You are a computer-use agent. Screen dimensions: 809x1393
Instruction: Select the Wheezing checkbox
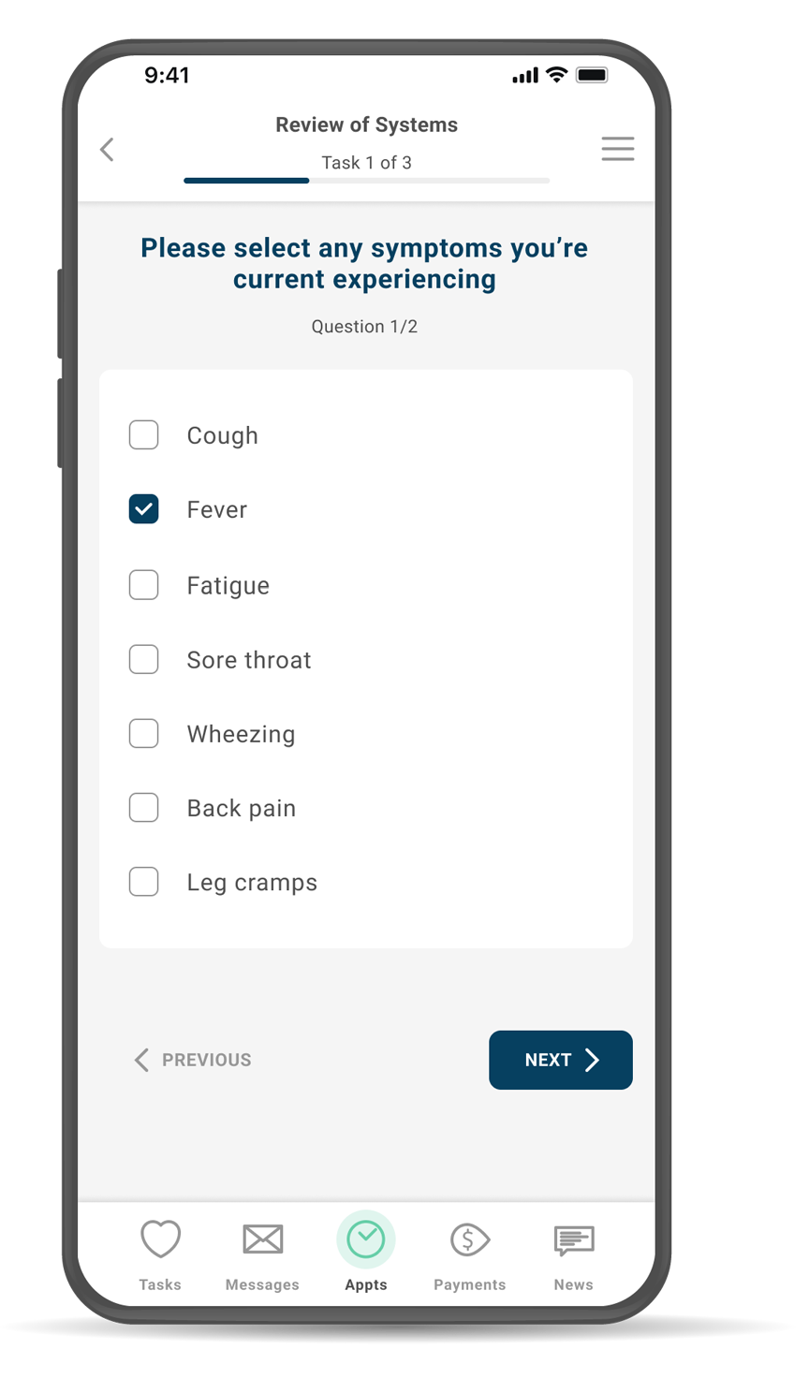coord(143,733)
